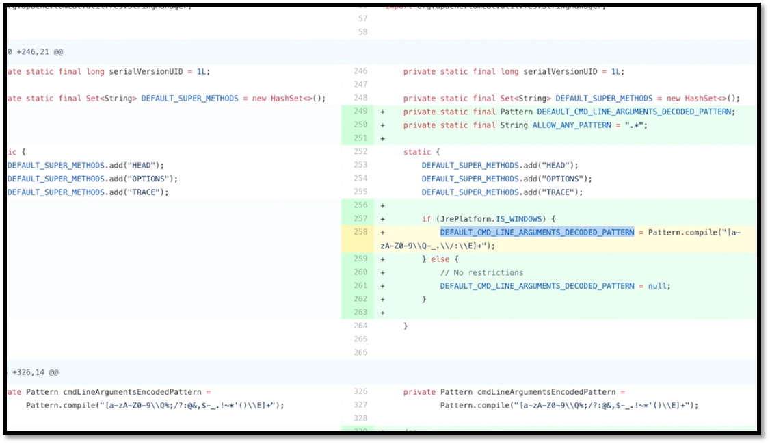This screenshot has width=770, height=444.
Task: Click the "// No restrictions" comment
Action: 481,272
